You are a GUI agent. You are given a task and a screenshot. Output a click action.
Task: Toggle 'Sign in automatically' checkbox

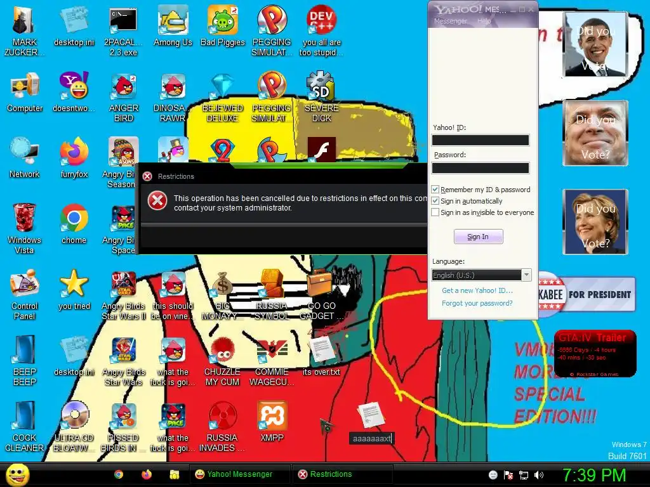pyautogui.click(x=435, y=201)
